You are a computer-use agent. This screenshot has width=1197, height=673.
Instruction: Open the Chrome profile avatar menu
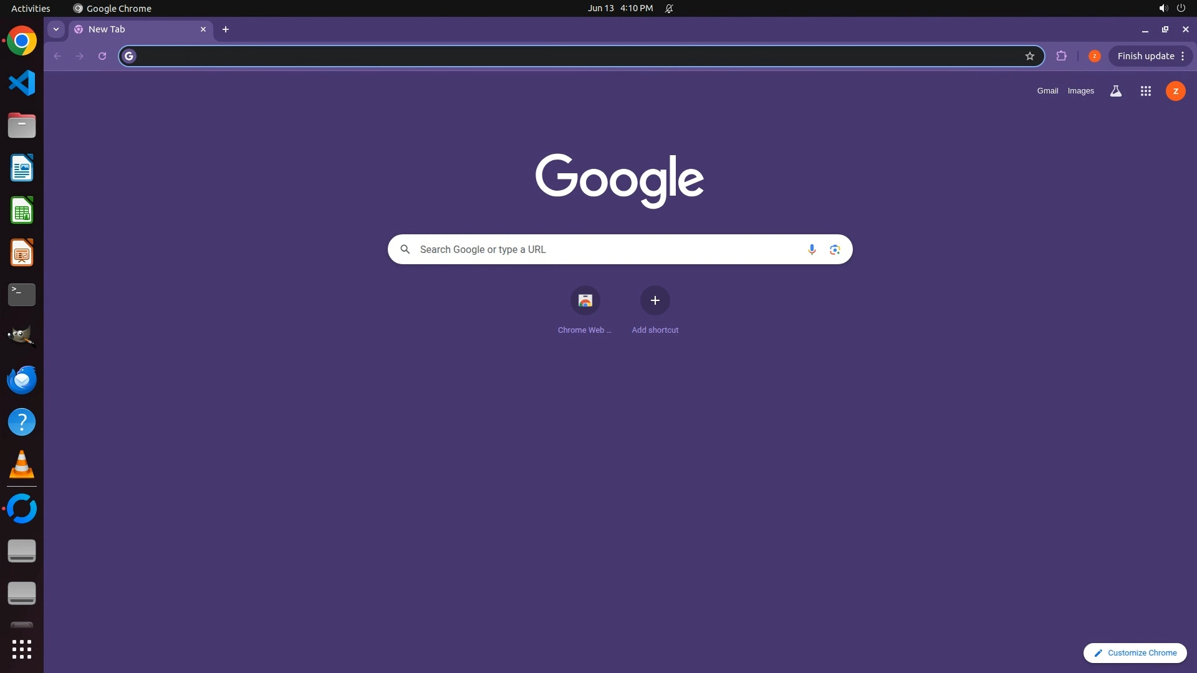click(x=1094, y=56)
